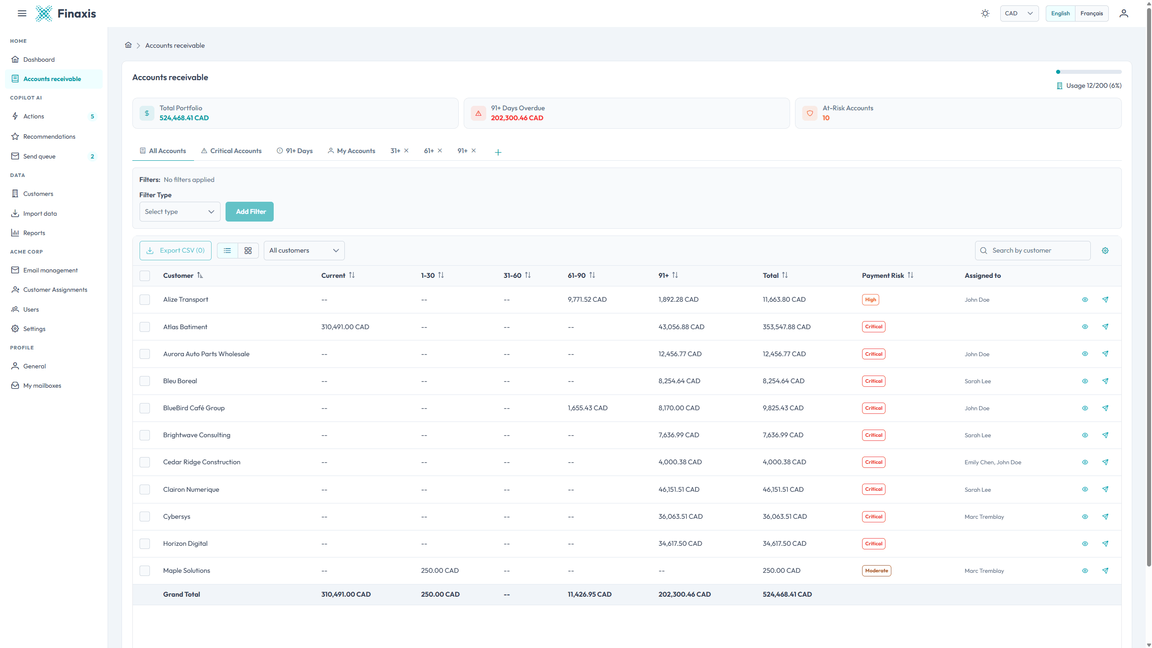Expand the Select type filter dropdown

pos(180,212)
